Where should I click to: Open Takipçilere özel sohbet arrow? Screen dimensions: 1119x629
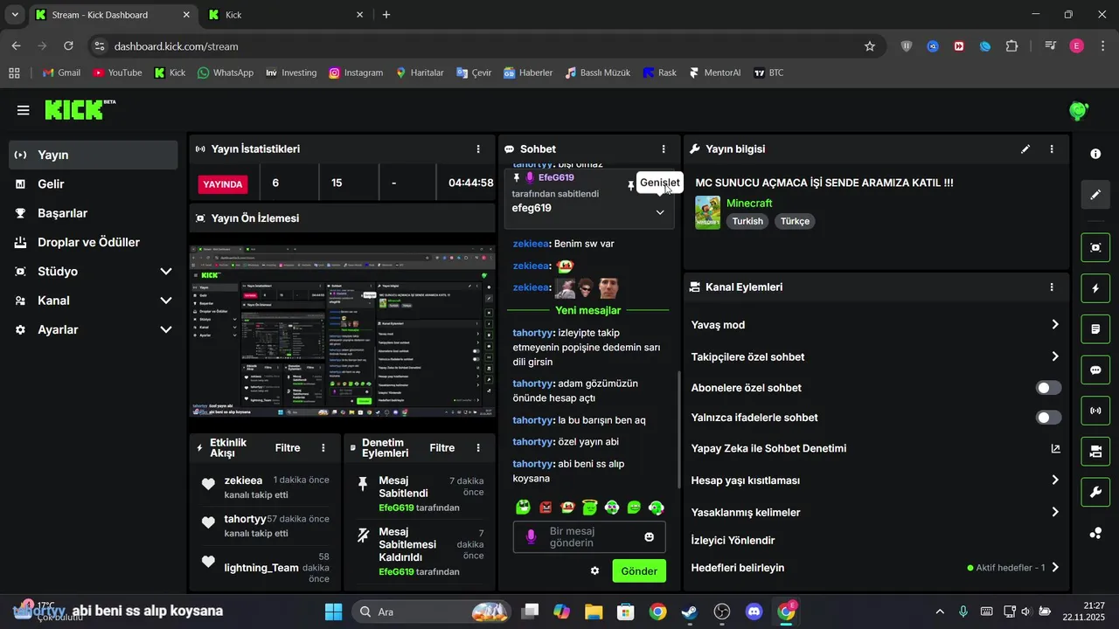(1055, 356)
